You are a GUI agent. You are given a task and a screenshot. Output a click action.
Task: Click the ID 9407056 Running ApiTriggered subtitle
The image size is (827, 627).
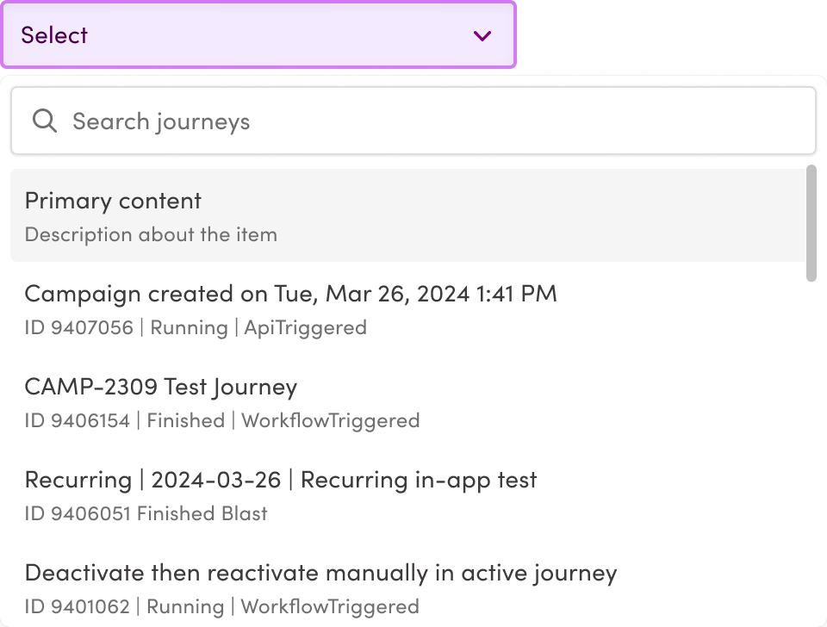point(196,327)
